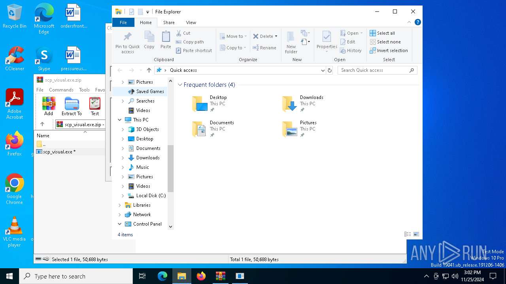Open the Documents frequent folder
The height and width of the screenshot is (284, 506).
(x=213, y=129)
